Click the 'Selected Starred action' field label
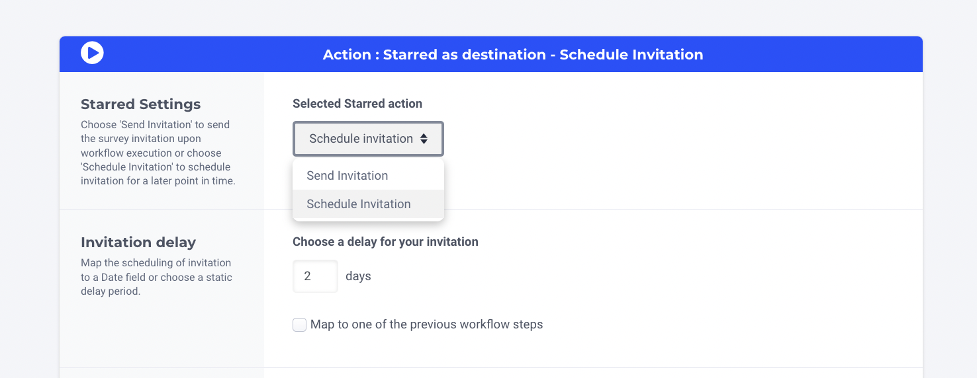Viewport: 977px width, 378px height. pyautogui.click(x=357, y=104)
